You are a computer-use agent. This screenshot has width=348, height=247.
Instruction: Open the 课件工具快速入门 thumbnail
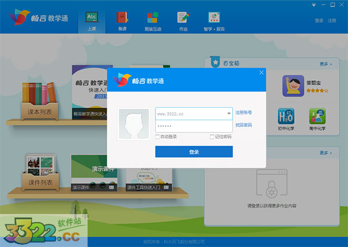click(149, 180)
